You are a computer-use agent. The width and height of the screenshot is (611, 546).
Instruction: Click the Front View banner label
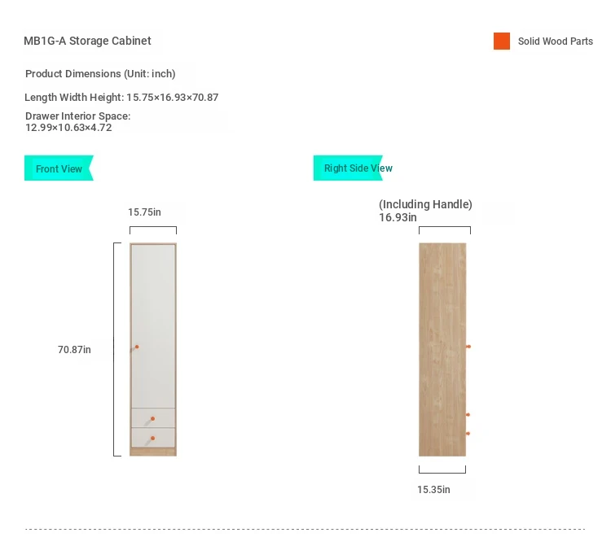[59, 168]
